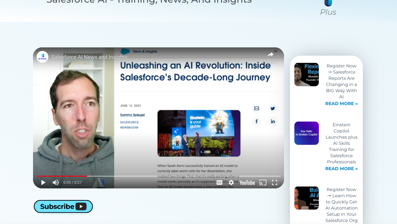This screenshot has width=397, height=224.
Task: Open the AI Force channel avatar
Action: pyautogui.click(x=42, y=57)
